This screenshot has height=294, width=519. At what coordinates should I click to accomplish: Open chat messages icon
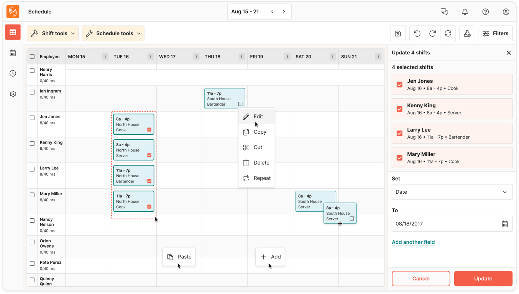pos(444,12)
